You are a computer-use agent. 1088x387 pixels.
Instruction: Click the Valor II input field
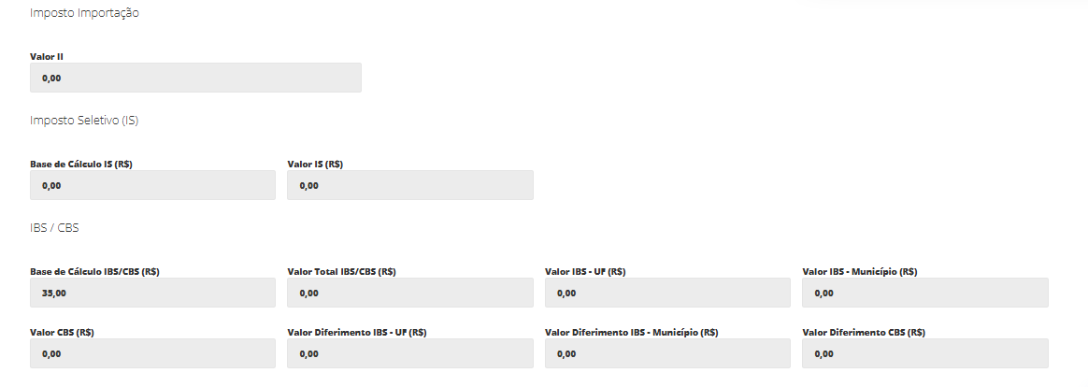tap(195, 78)
